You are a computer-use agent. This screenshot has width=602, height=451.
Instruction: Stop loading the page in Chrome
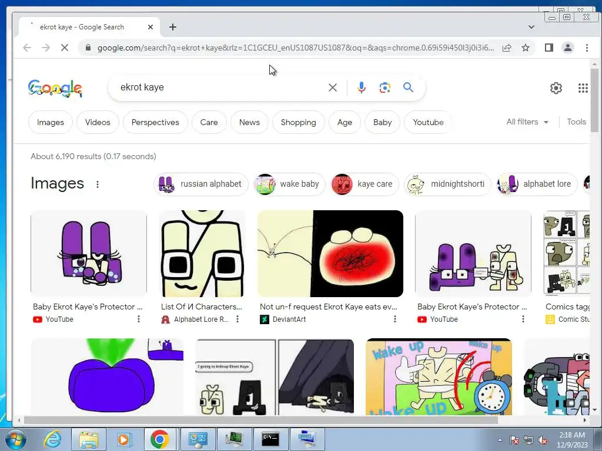[65, 48]
